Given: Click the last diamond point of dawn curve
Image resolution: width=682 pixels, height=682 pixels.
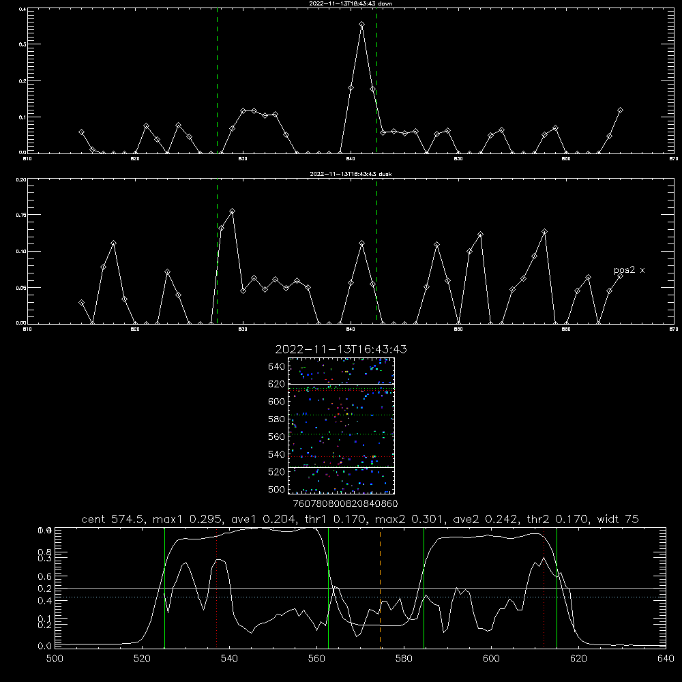Looking at the screenshot, I should point(620,110).
